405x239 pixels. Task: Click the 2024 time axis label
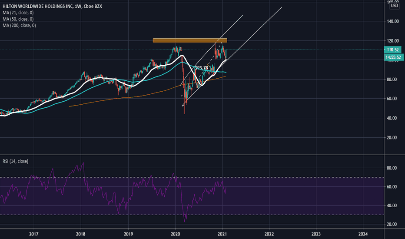[x=363, y=234]
